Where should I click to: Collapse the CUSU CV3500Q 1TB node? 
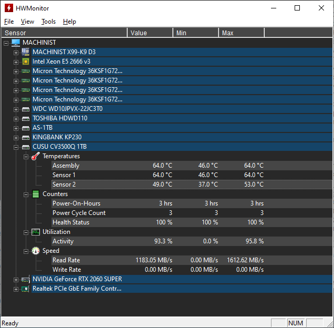pyautogui.click(x=16, y=147)
